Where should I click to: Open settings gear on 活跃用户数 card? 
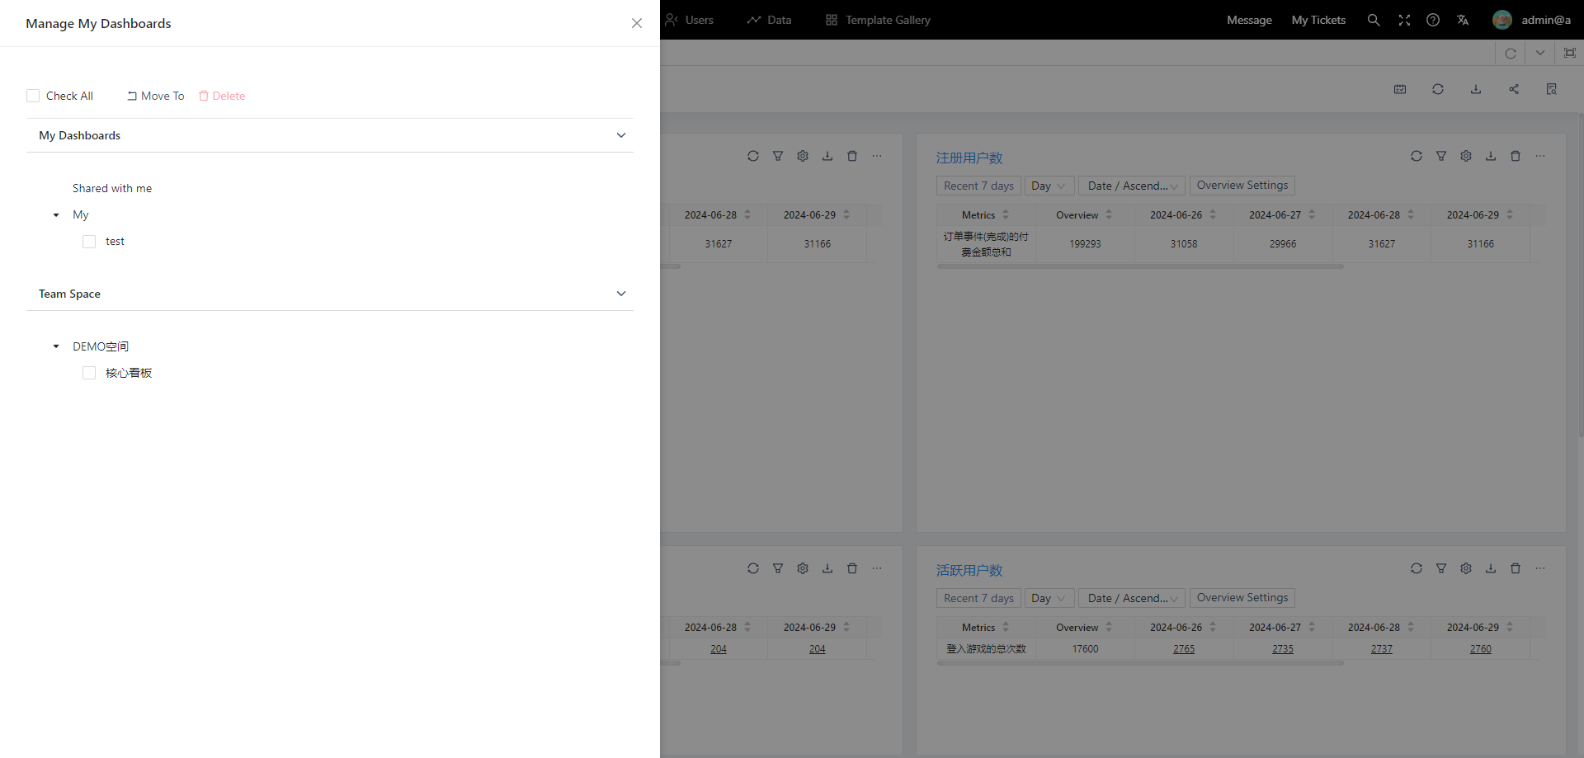click(x=1466, y=568)
